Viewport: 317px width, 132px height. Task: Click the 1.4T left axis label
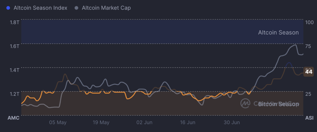tap(15, 70)
